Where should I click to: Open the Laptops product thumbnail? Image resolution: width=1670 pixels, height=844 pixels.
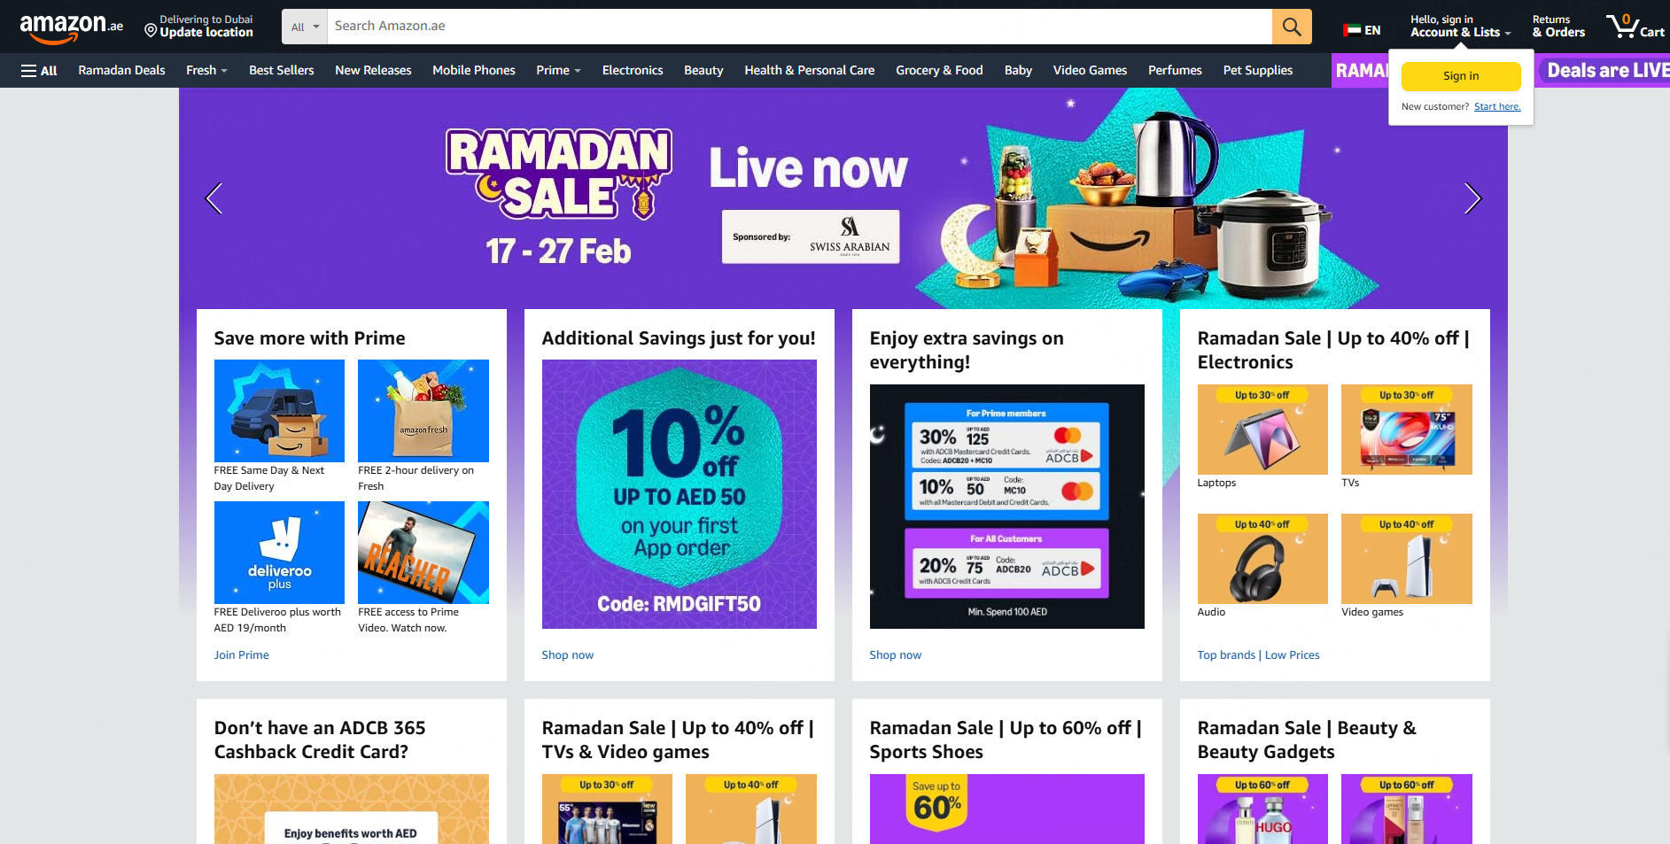[x=1262, y=430]
